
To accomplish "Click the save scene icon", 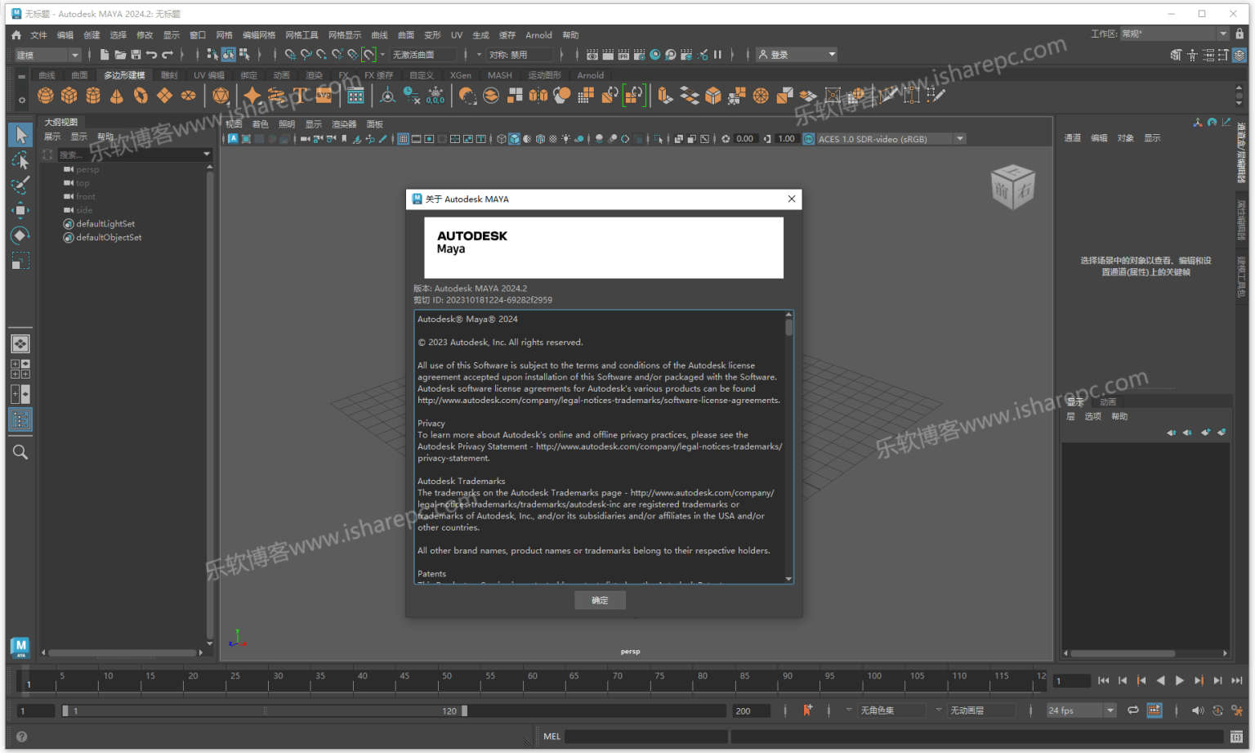I will [x=136, y=55].
